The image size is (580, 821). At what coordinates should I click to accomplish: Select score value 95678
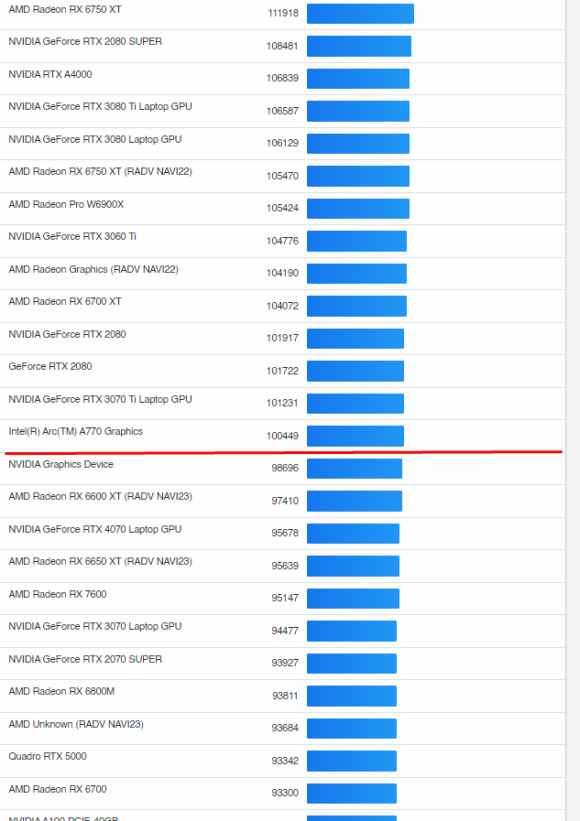(285, 533)
